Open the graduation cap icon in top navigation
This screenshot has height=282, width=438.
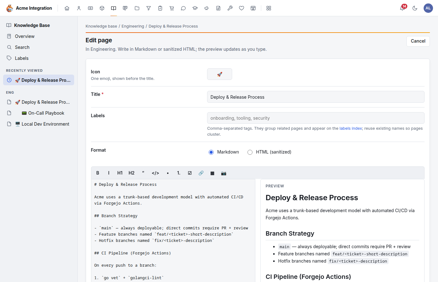pyautogui.click(x=195, y=8)
